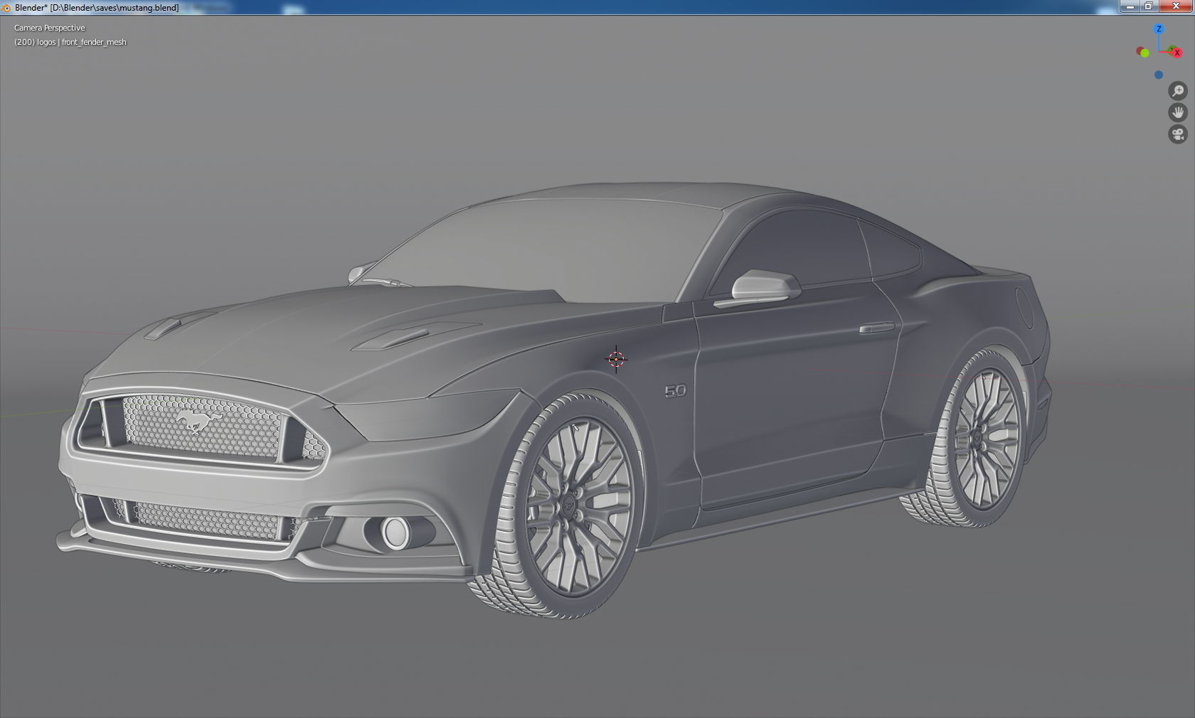Viewport: 1195px width, 718px height.
Task: Click the blue Z axis gizmo ball
Action: 1159,29
